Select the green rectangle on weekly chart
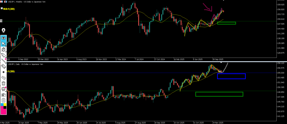Image resolution: width=287 pixels, height=124 pixels. (x=226, y=23)
